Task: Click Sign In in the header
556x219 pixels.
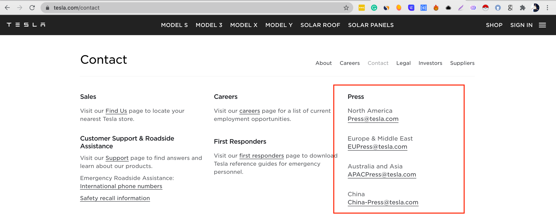Action: (521, 25)
